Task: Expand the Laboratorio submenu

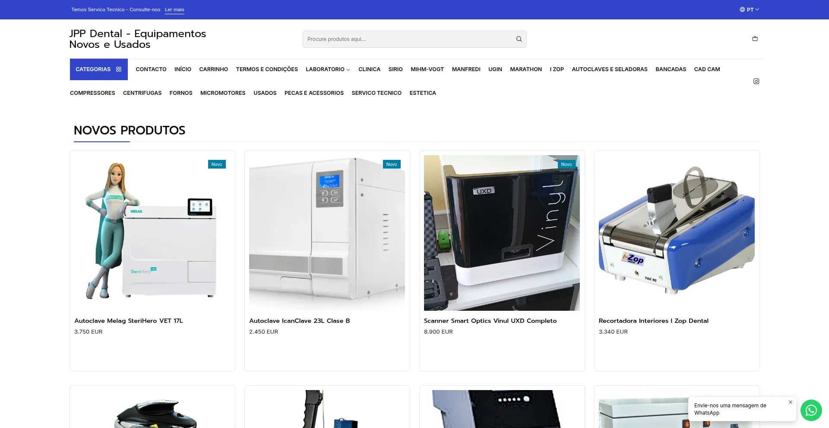Action: click(328, 69)
